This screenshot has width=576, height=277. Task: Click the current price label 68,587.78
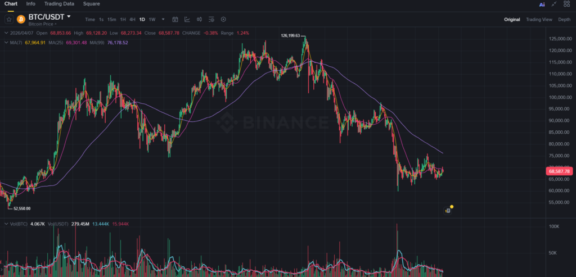click(x=559, y=171)
